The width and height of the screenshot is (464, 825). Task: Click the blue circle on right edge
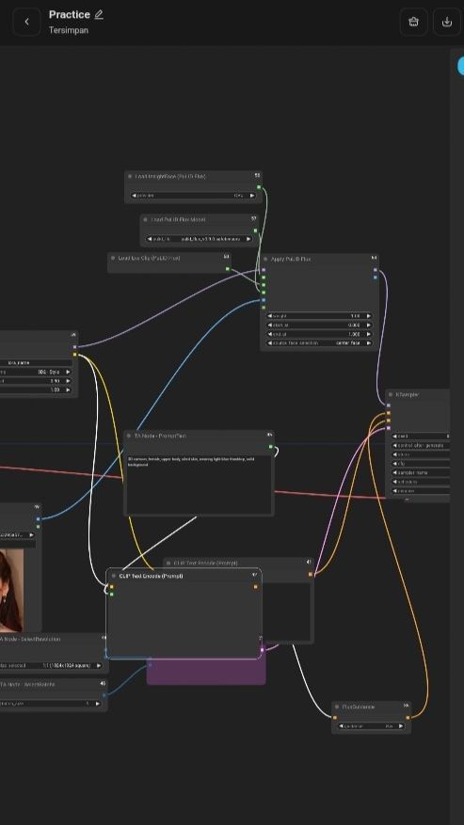[x=461, y=66]
